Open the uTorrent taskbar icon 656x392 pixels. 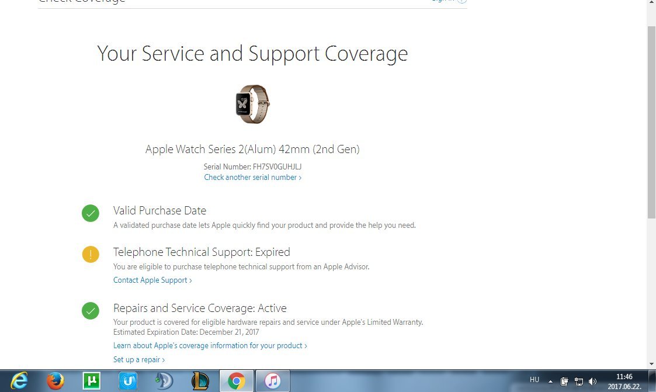[x=92, y=381]
